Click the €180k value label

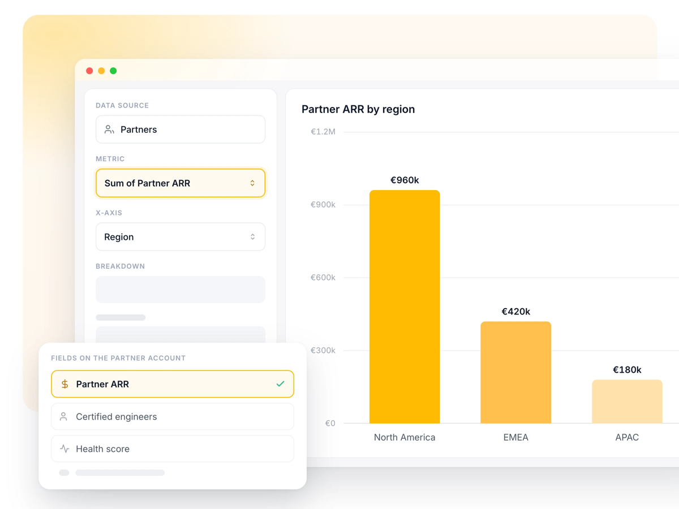[627, 370]
